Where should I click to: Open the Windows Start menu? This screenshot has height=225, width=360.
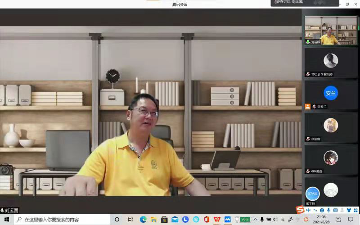coord(7,219)
